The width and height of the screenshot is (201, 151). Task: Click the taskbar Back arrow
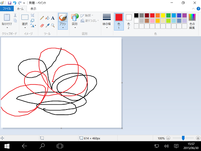click(x=25, y=146)
